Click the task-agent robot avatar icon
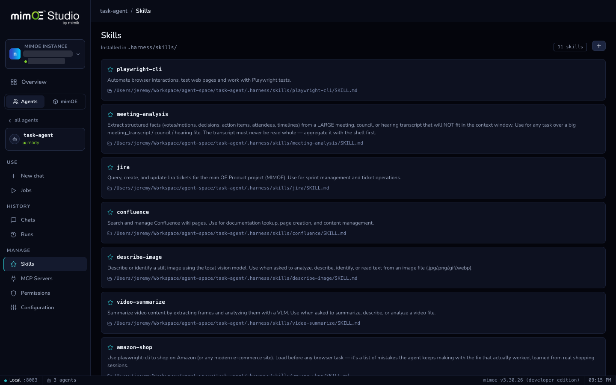 (x=15, y=139)
